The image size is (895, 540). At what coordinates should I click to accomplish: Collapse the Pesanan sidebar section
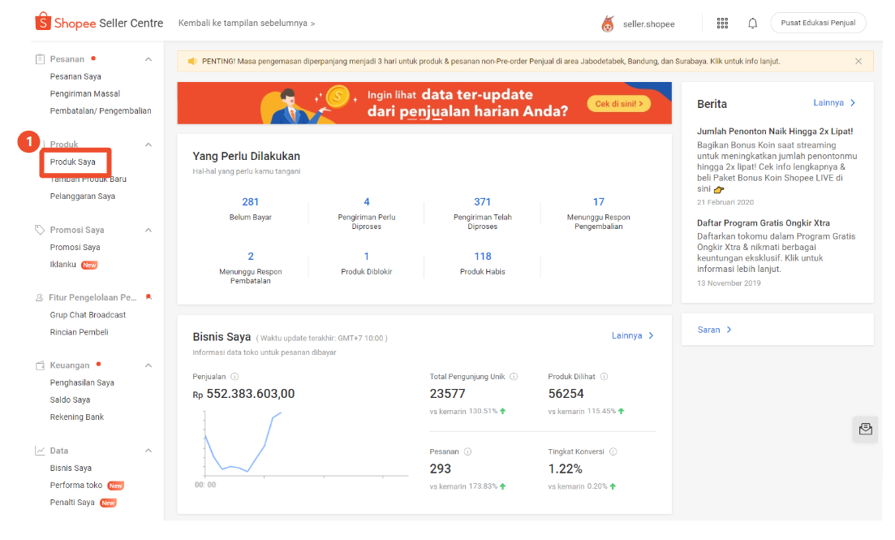148,59
